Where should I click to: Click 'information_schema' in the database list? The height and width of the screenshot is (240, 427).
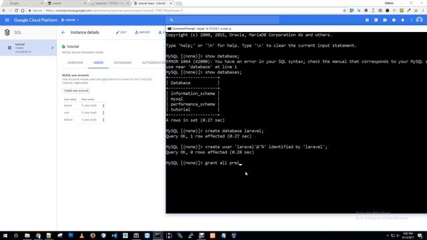pos(193,93)
